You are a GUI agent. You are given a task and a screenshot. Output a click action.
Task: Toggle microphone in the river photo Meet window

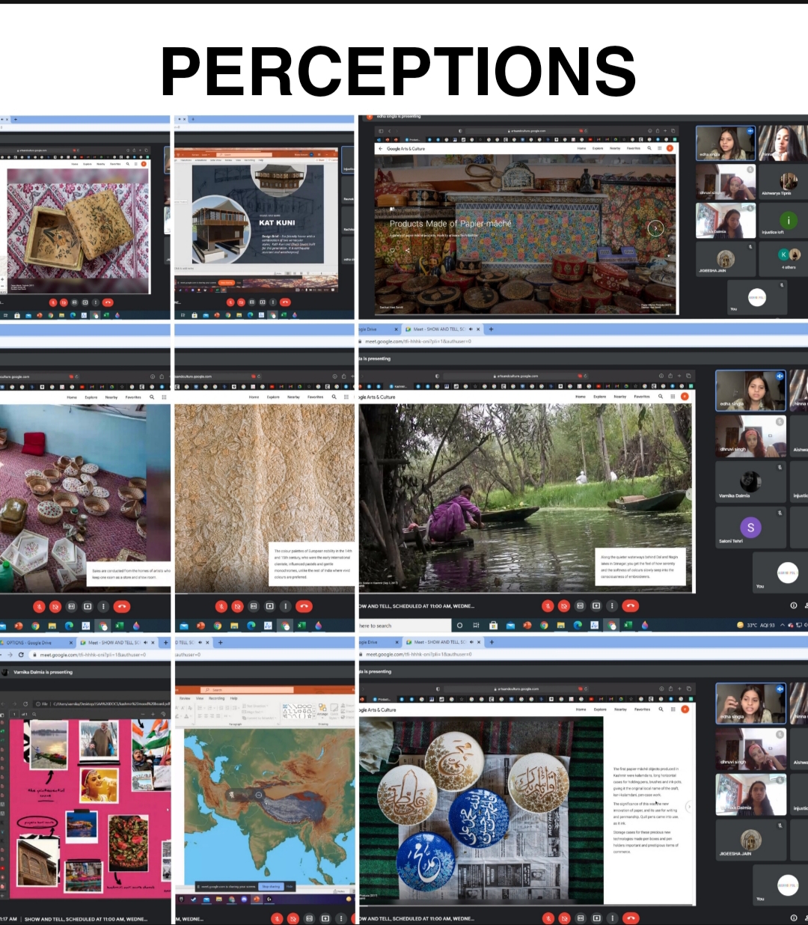coord(548,605)
